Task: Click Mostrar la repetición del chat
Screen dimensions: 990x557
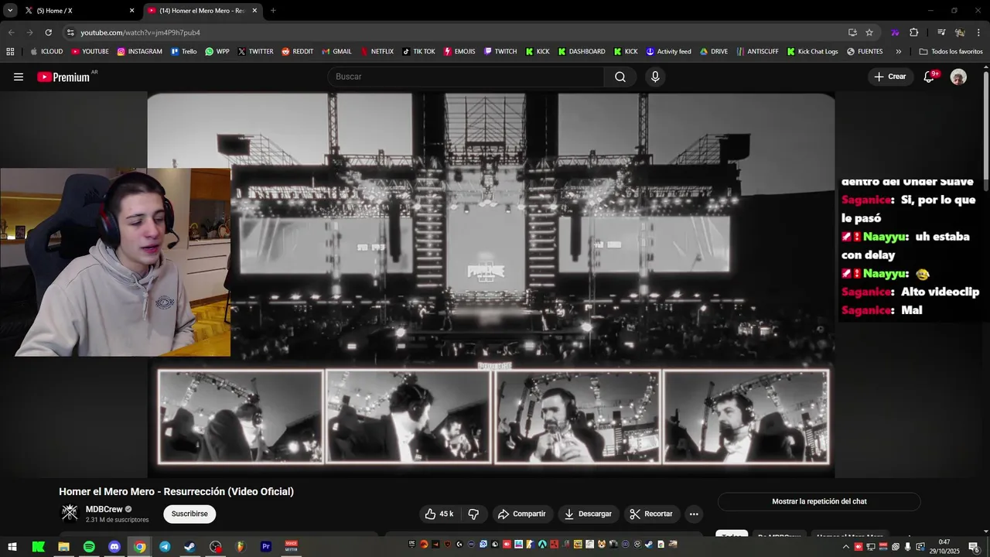Action: pyautogui.click(x=819, y=501)
